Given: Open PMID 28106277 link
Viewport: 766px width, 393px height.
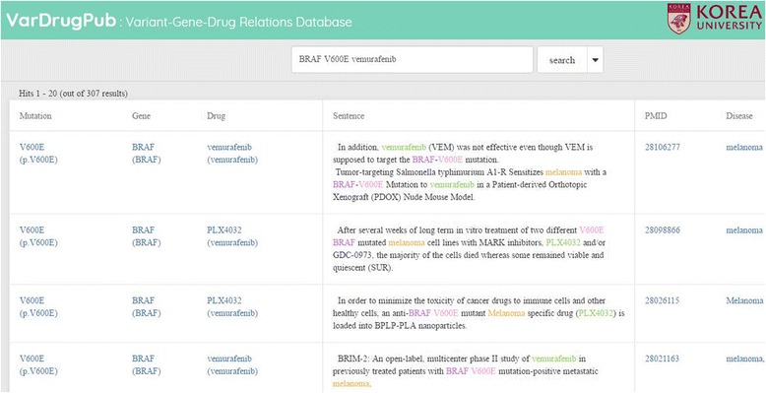Looking at the screenshot, I should tap(662, 147).
